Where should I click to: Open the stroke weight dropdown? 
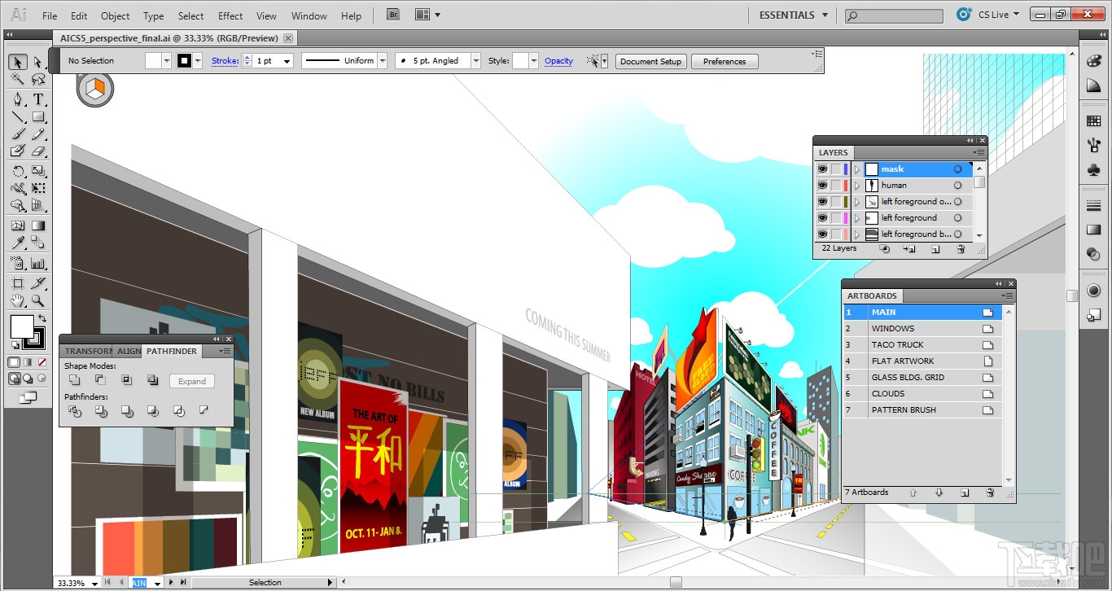pos(287,61)
